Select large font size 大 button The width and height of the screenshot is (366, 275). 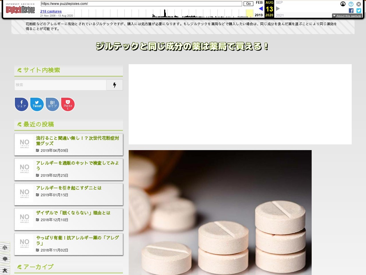tap(5, 270)
